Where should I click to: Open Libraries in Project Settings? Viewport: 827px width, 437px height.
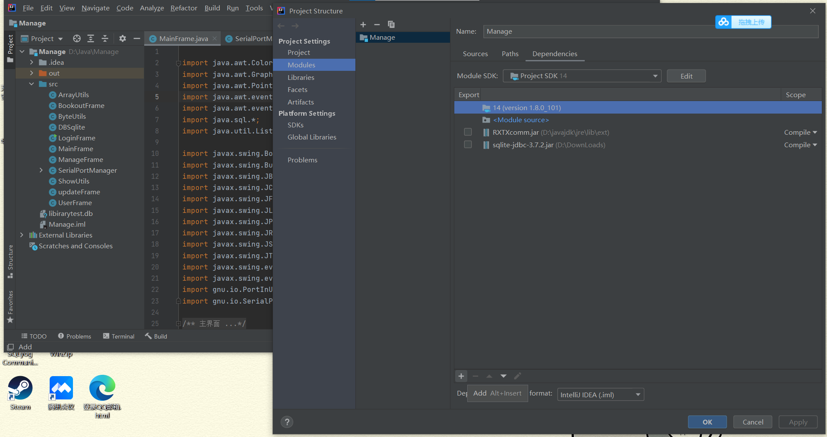[301, 77]
